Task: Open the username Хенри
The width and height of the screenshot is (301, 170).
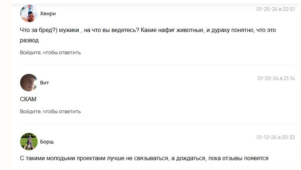Action: (x=48, y=13)
